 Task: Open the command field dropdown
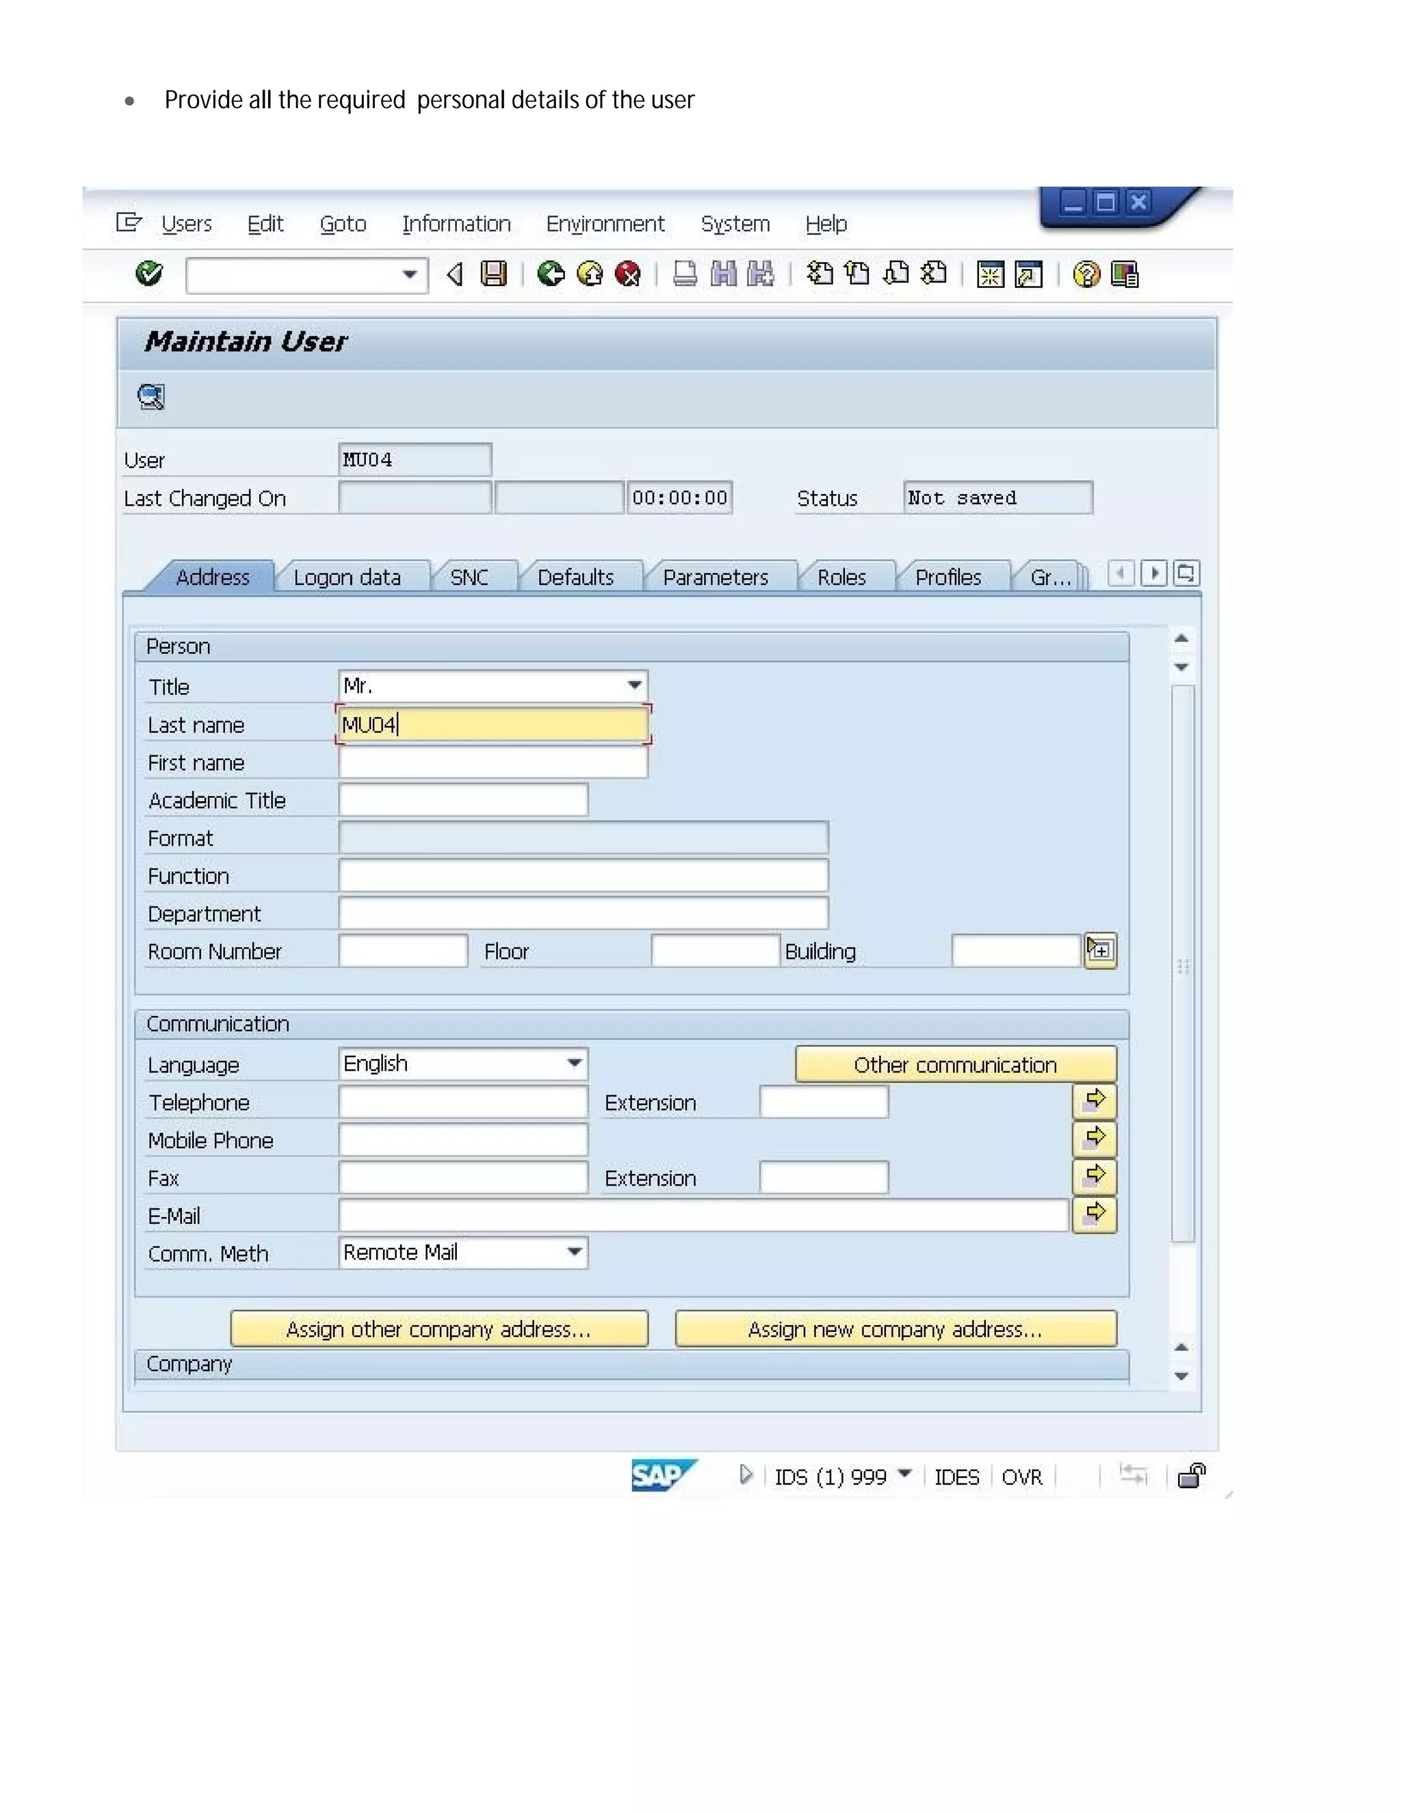(x=409, y=275)
